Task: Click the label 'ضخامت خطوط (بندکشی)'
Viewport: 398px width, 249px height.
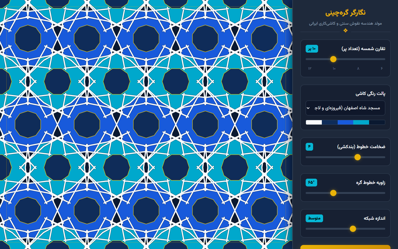Action: pyautogui.click(x=361, y=147)
